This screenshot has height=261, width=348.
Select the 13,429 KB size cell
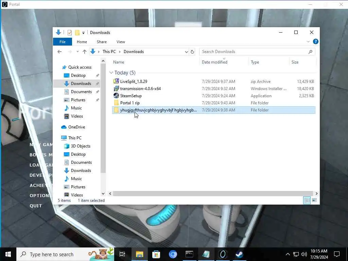pos(305,82)
